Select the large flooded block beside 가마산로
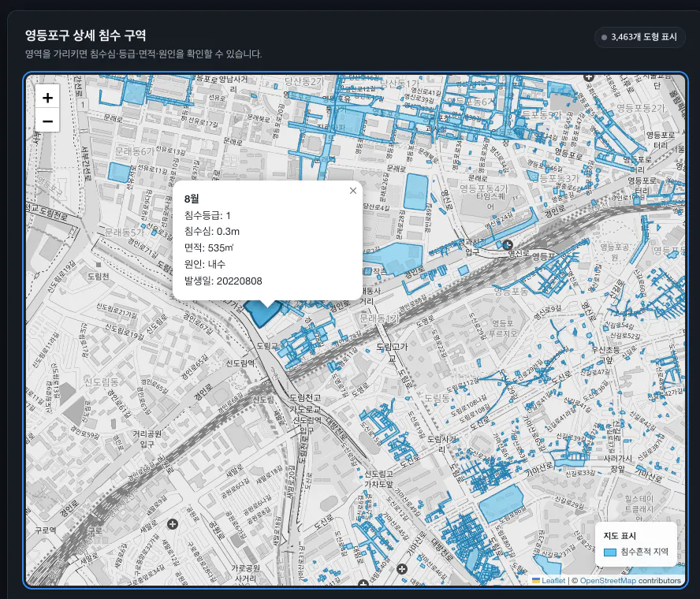 click(501, 504)
